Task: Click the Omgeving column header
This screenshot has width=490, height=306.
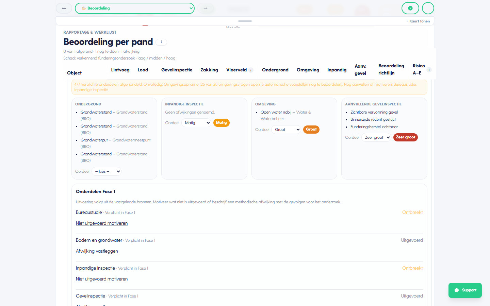Action: [308, 70]
